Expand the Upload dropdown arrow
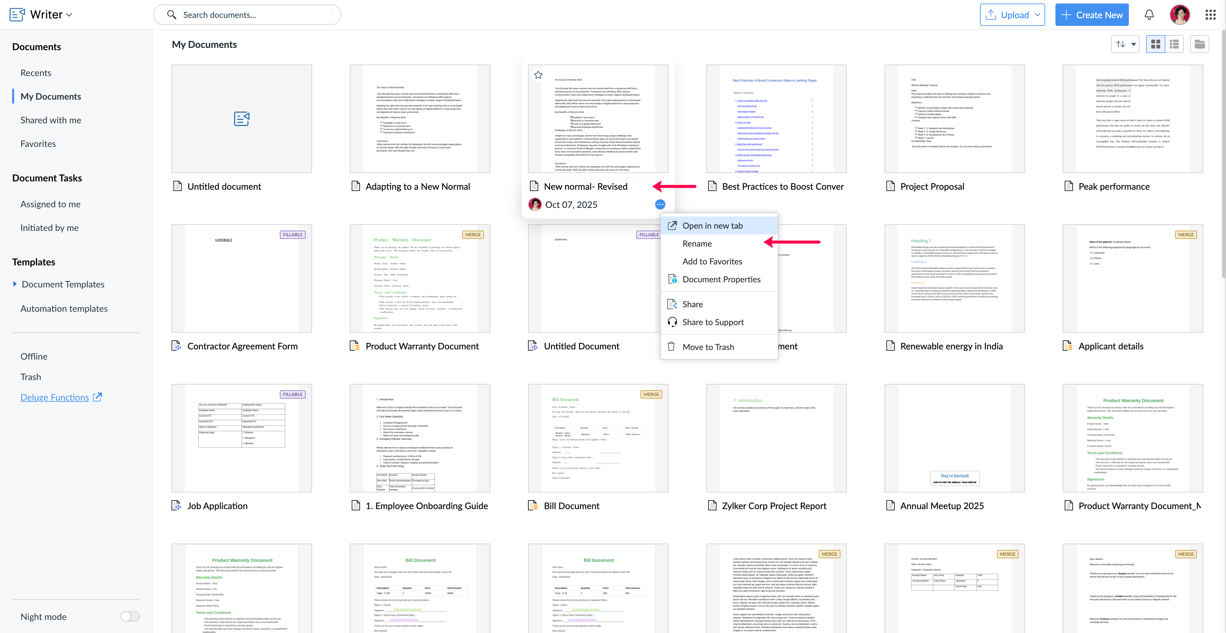The width and height of the screenshot is (1226, 633). [1037, 15]
